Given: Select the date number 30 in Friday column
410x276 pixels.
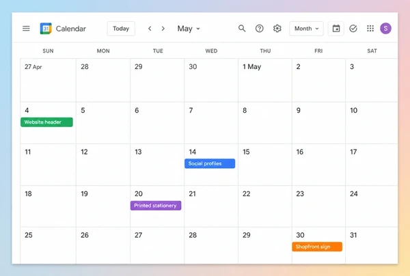Looking at the screenshot, I should tap(300, 235).
